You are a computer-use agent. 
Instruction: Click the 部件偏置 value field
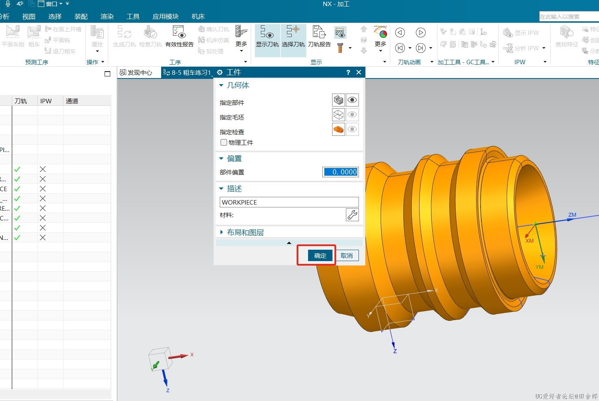[341, 172]
